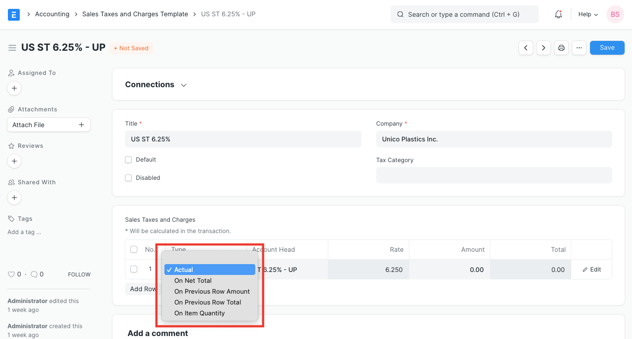Screen dimensions: 632x339
Task: Add an assignee with the plus icon
Action: (14, 88)
